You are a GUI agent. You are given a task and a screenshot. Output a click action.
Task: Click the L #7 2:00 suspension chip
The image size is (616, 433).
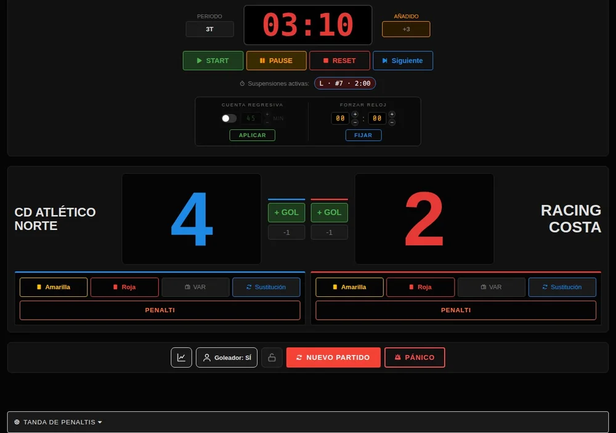345,83
